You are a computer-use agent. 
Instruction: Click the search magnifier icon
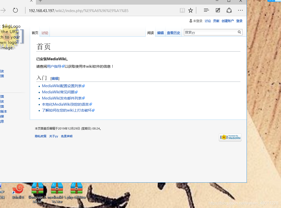pos(239,32)
